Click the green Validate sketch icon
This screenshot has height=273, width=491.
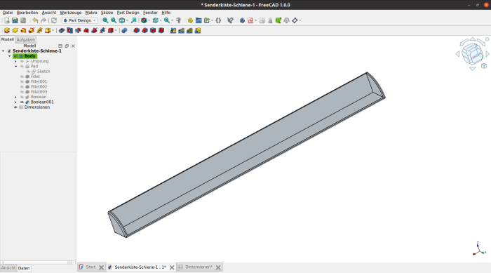278,20
